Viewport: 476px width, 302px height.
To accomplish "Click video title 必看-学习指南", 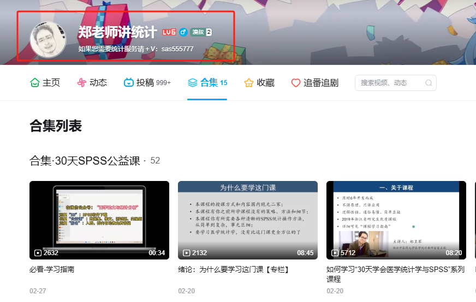I will (52, 269).
